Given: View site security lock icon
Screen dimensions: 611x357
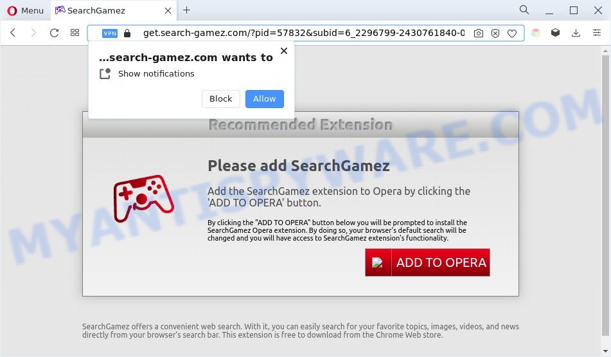Looking at the screenshot, I should pyautogui.click(x=127, y=33).
